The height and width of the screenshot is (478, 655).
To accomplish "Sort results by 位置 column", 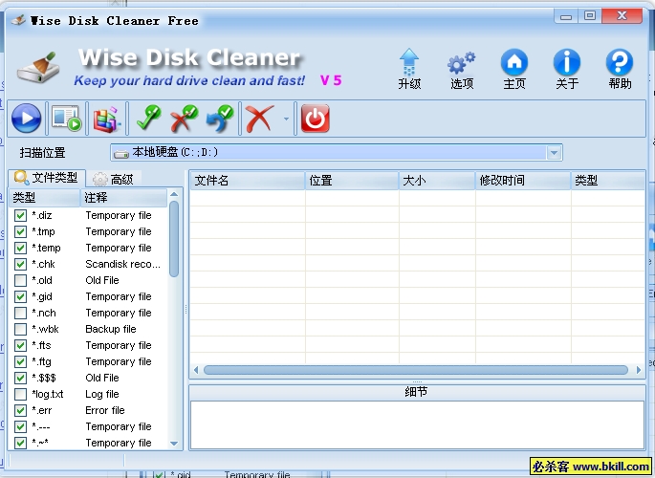I will click(352, 181).
